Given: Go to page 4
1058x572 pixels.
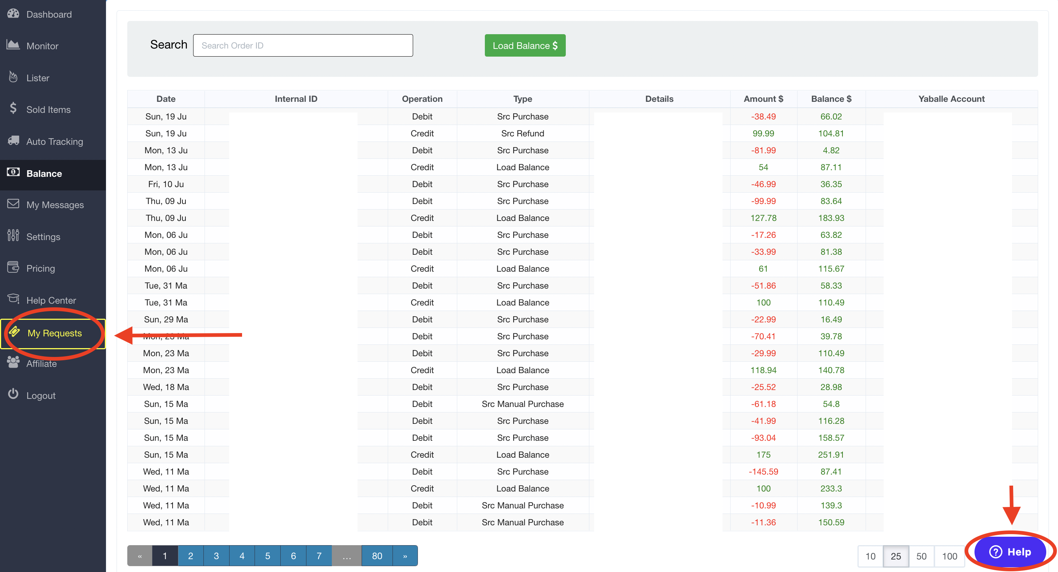Looking at the screenshot, I should click(242, 555).
